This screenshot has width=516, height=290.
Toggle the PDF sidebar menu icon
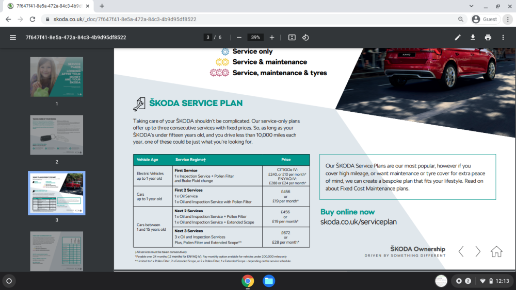13,38
